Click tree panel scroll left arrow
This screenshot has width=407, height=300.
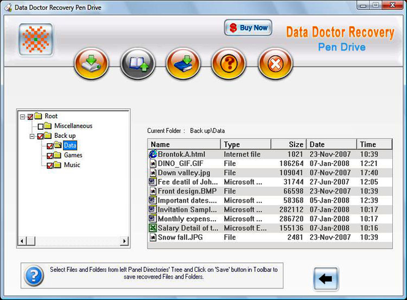pos(22,241)
